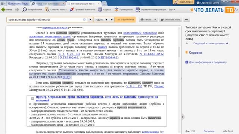
Task: Collapse the Пример example block
Action: click(32, 99)
